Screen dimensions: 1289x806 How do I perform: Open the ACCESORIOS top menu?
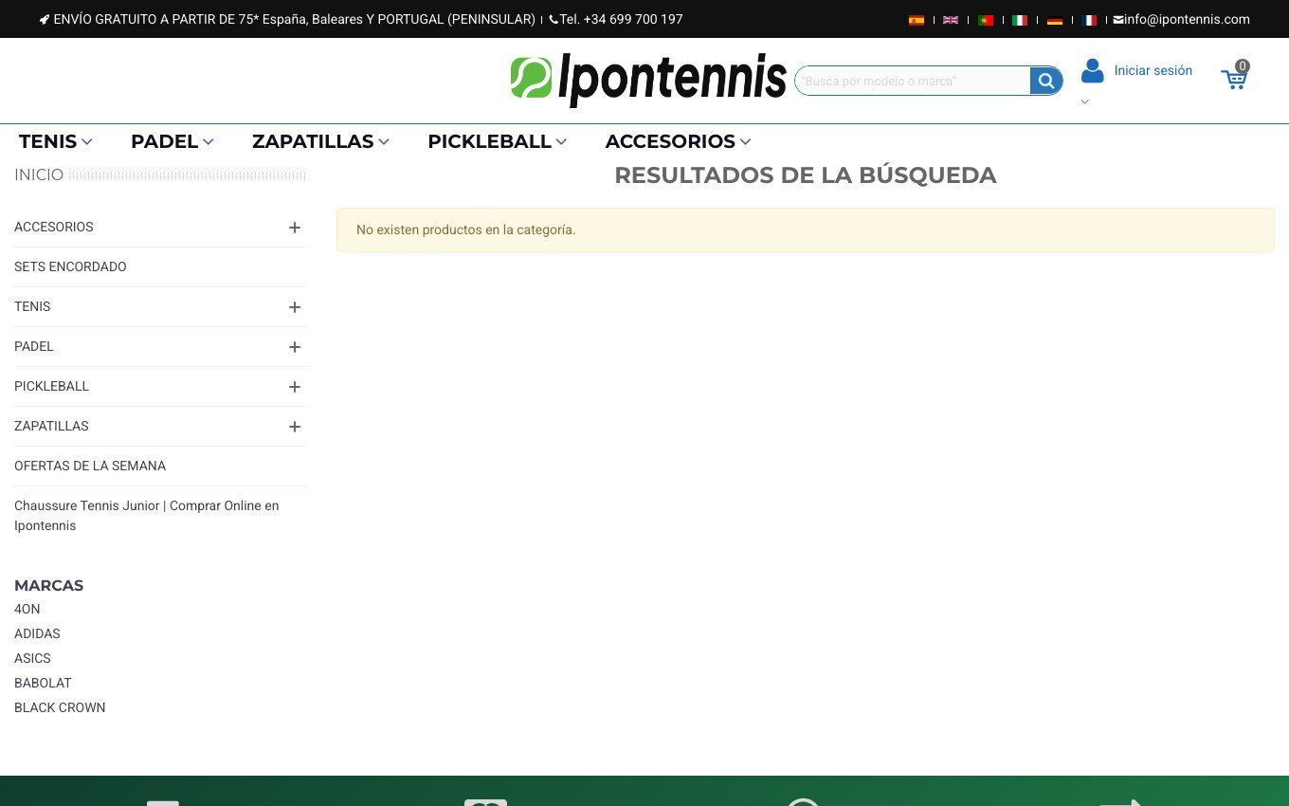point(679,141)
